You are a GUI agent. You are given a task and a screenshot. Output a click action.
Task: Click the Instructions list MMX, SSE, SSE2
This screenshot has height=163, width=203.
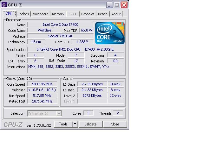pos(75,68)
